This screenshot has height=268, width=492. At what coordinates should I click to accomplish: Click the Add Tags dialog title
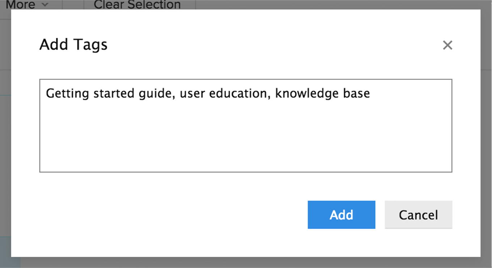pyautogui.click(x=73, y=45)
